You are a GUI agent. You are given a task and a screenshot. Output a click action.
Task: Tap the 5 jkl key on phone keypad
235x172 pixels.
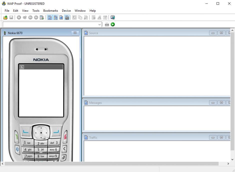41,150
